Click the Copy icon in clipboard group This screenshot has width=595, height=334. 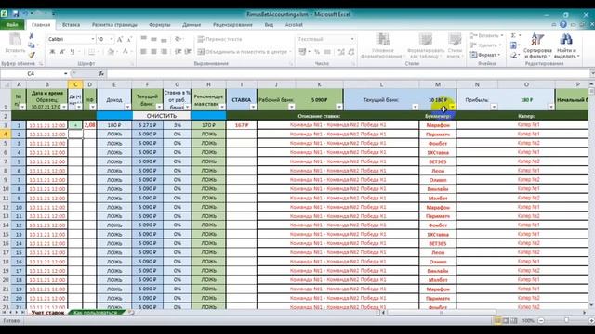tap(32, 45)
